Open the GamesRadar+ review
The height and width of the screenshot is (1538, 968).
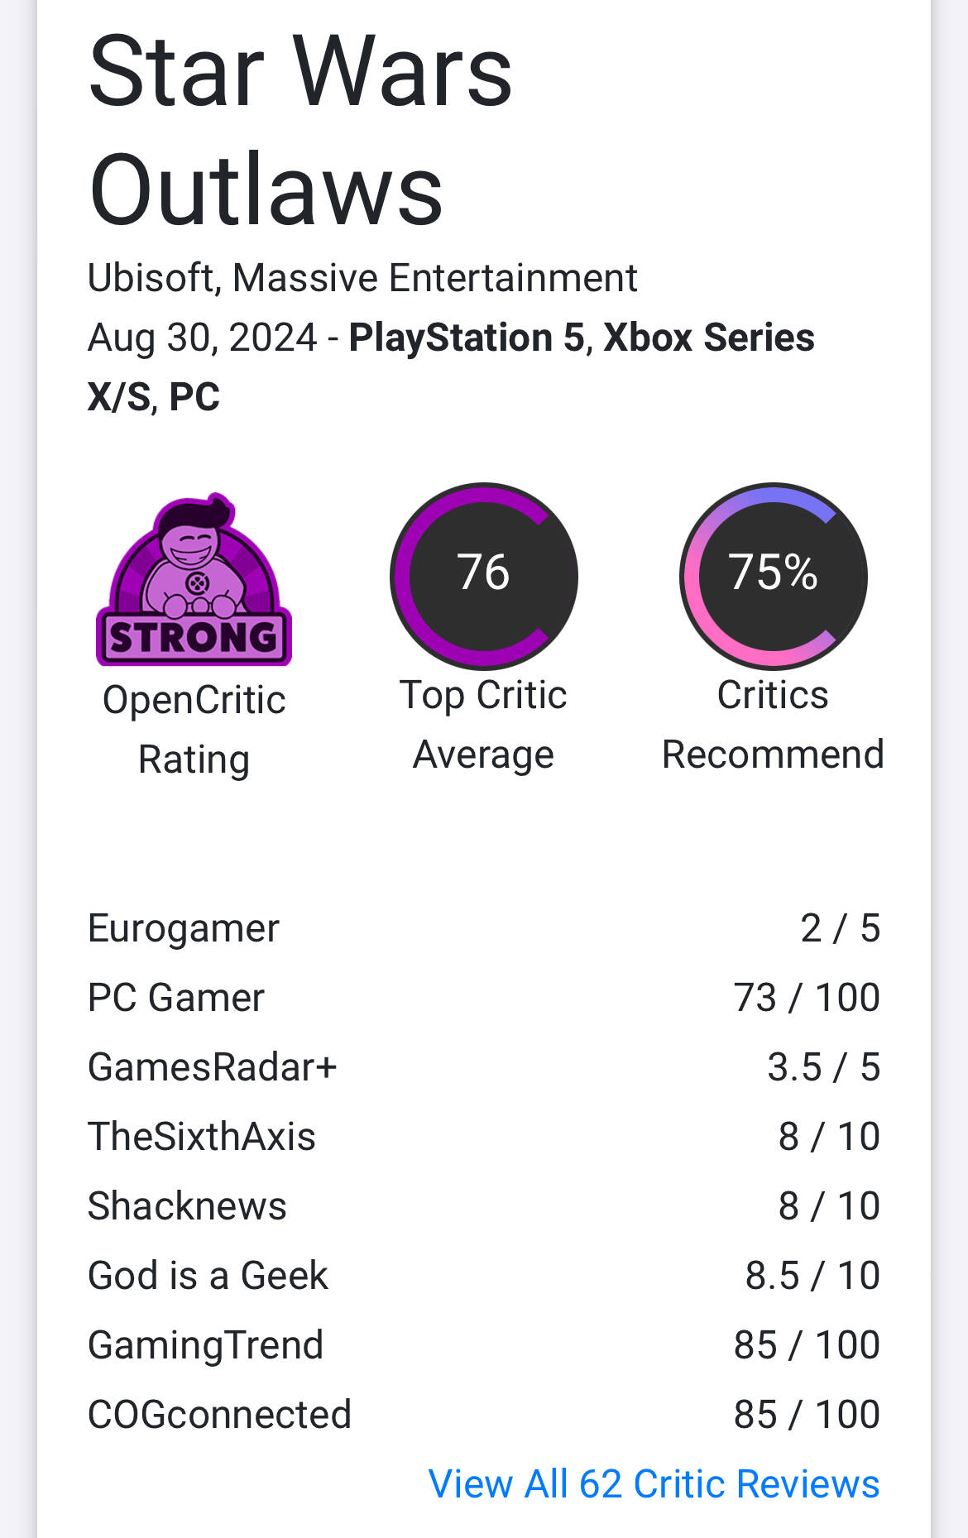coord(484,1067)
